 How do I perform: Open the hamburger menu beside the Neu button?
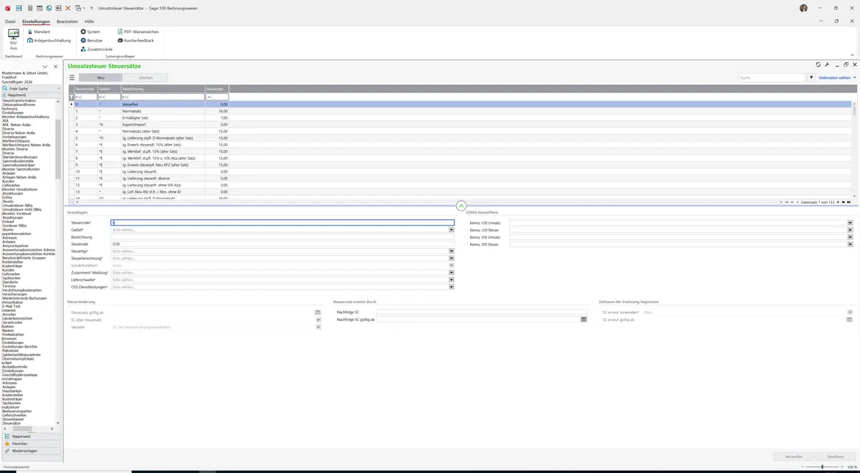click(72, 77)
